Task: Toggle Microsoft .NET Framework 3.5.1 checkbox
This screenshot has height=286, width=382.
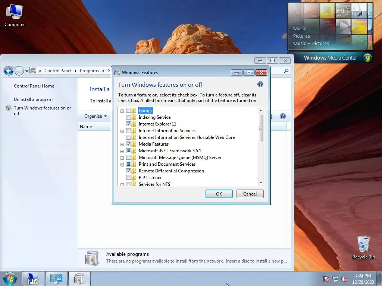Action: (x=128, y=150)
